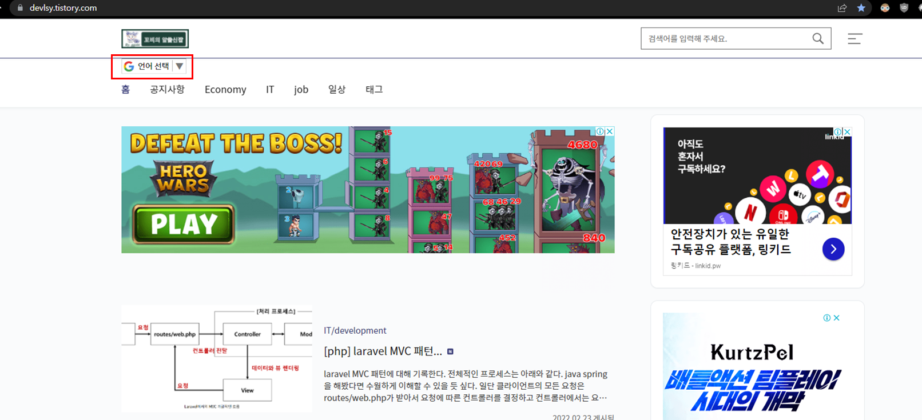Open the IT category
The image size is (922, 420).
click(270, 89)
